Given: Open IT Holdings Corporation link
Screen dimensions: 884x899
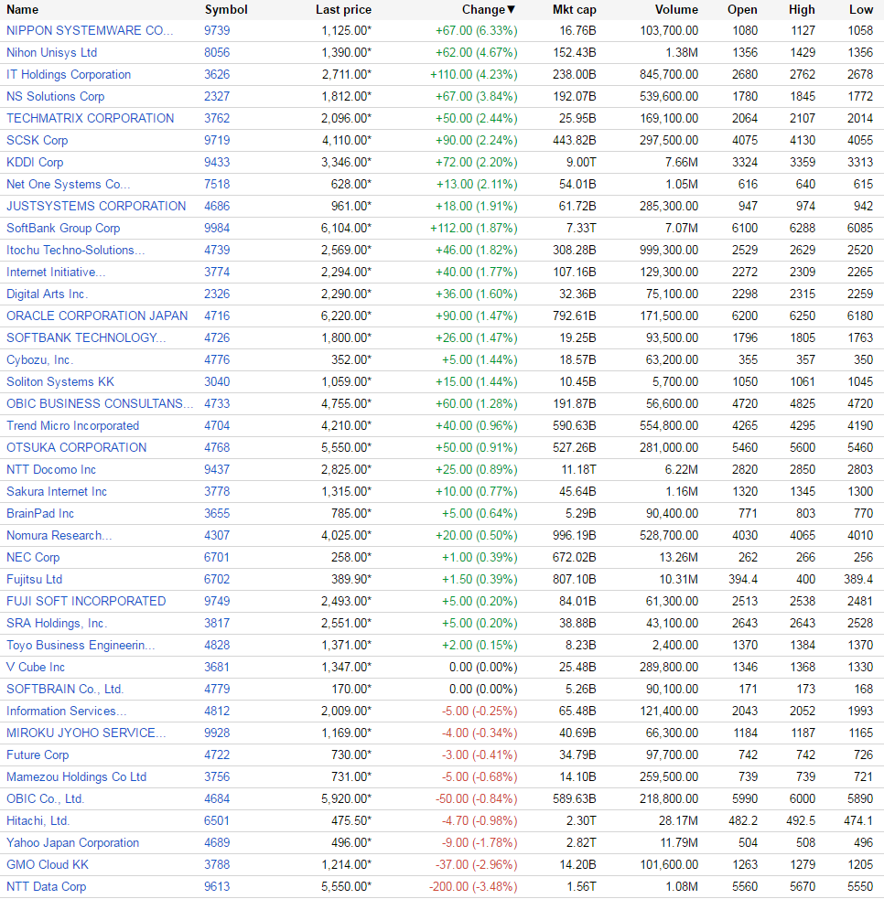Looking at the screenshot, I should [x=69, y=74].
